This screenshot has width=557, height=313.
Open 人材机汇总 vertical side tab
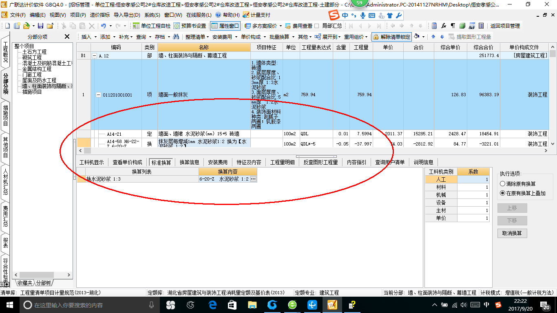click(x=5, y=183)
